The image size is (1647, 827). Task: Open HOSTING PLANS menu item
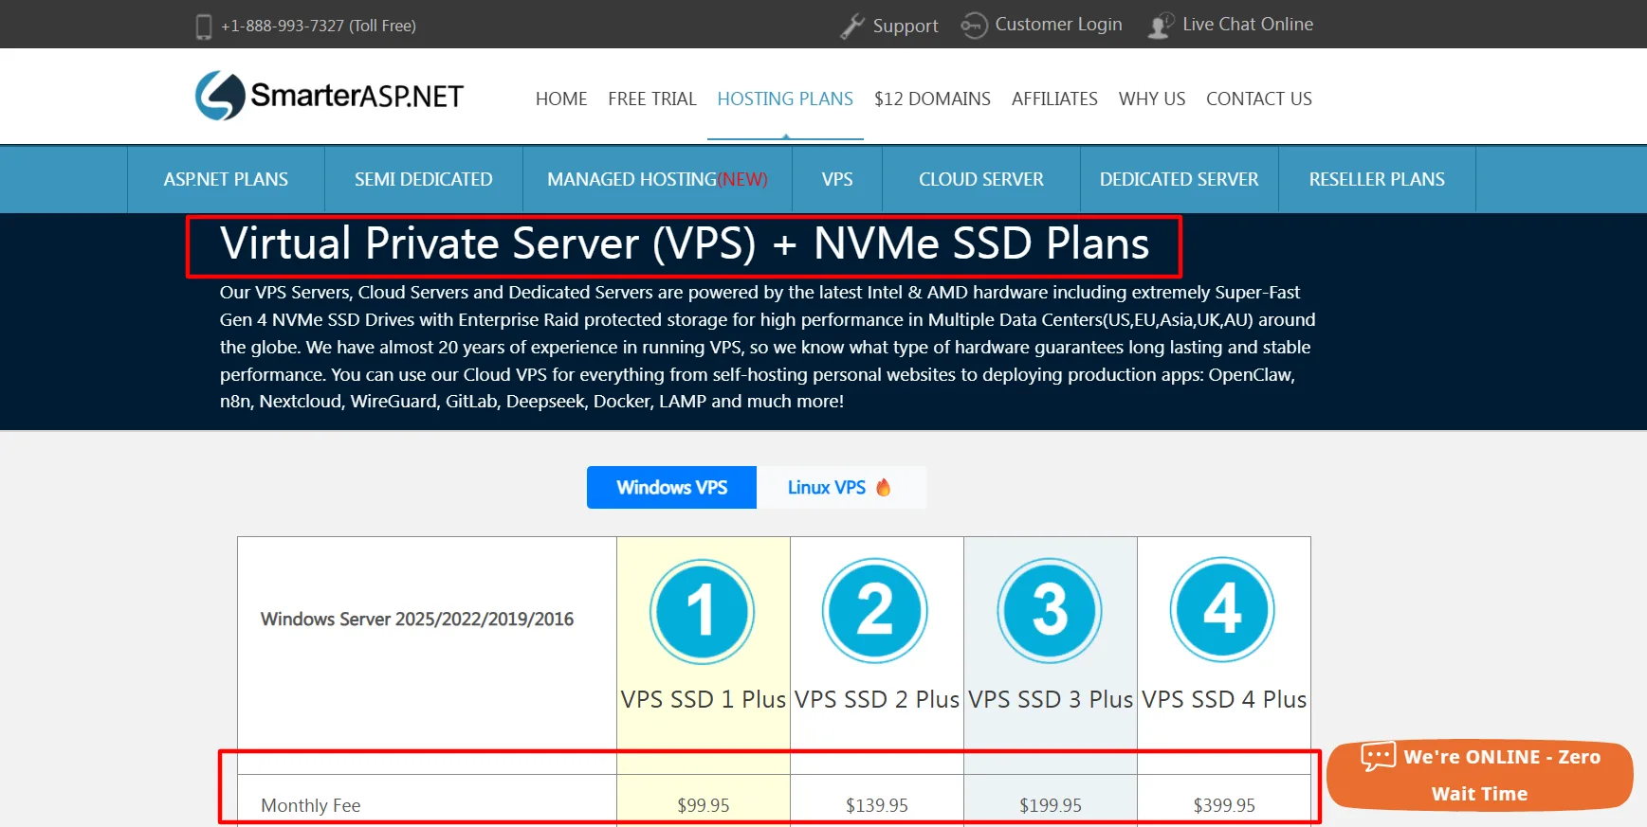click(x=785, y=99)
